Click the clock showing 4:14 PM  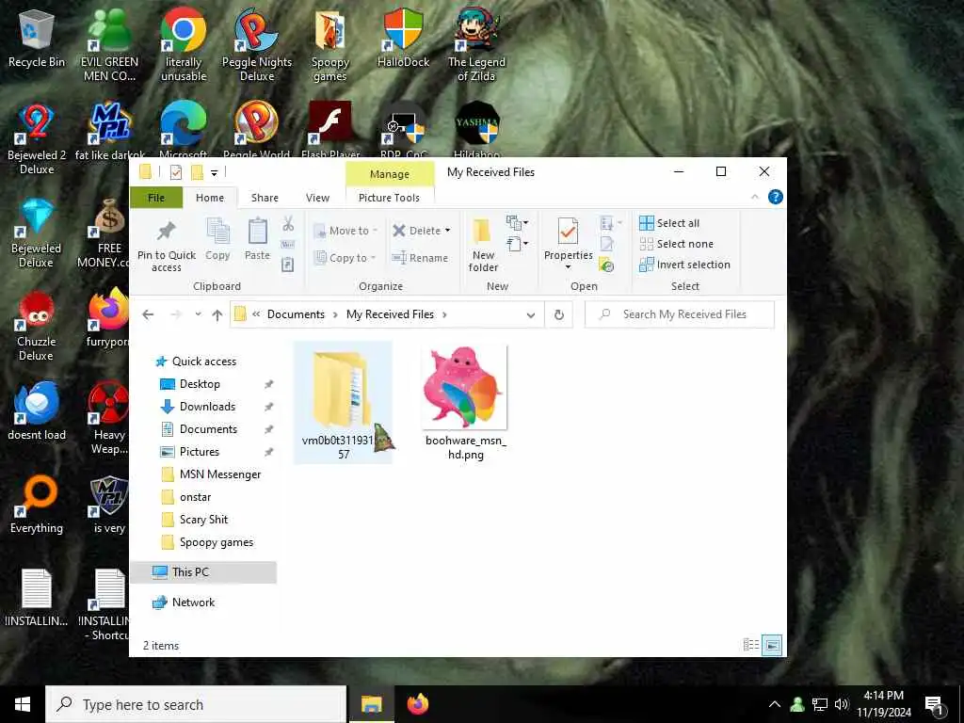pyautogui.click(x=883, y=696)
